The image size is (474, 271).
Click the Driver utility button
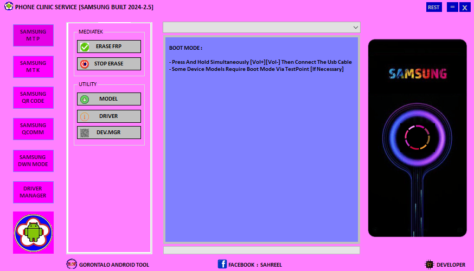(x=109, y=116)
